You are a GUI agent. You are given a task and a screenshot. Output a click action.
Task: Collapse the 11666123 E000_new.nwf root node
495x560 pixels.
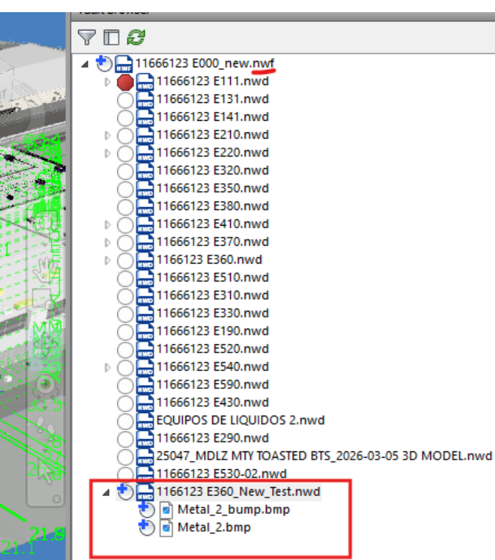point(85,64)
